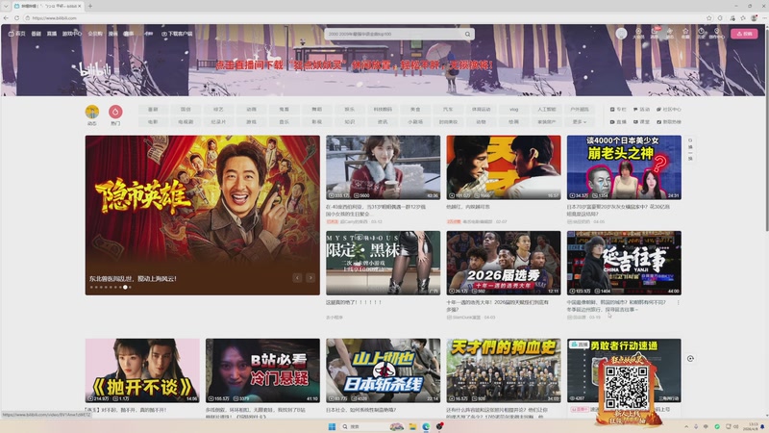769x433 pixels.
Task: Open the 日本斩杀线 video thumbnail
Action: [383, 370]
